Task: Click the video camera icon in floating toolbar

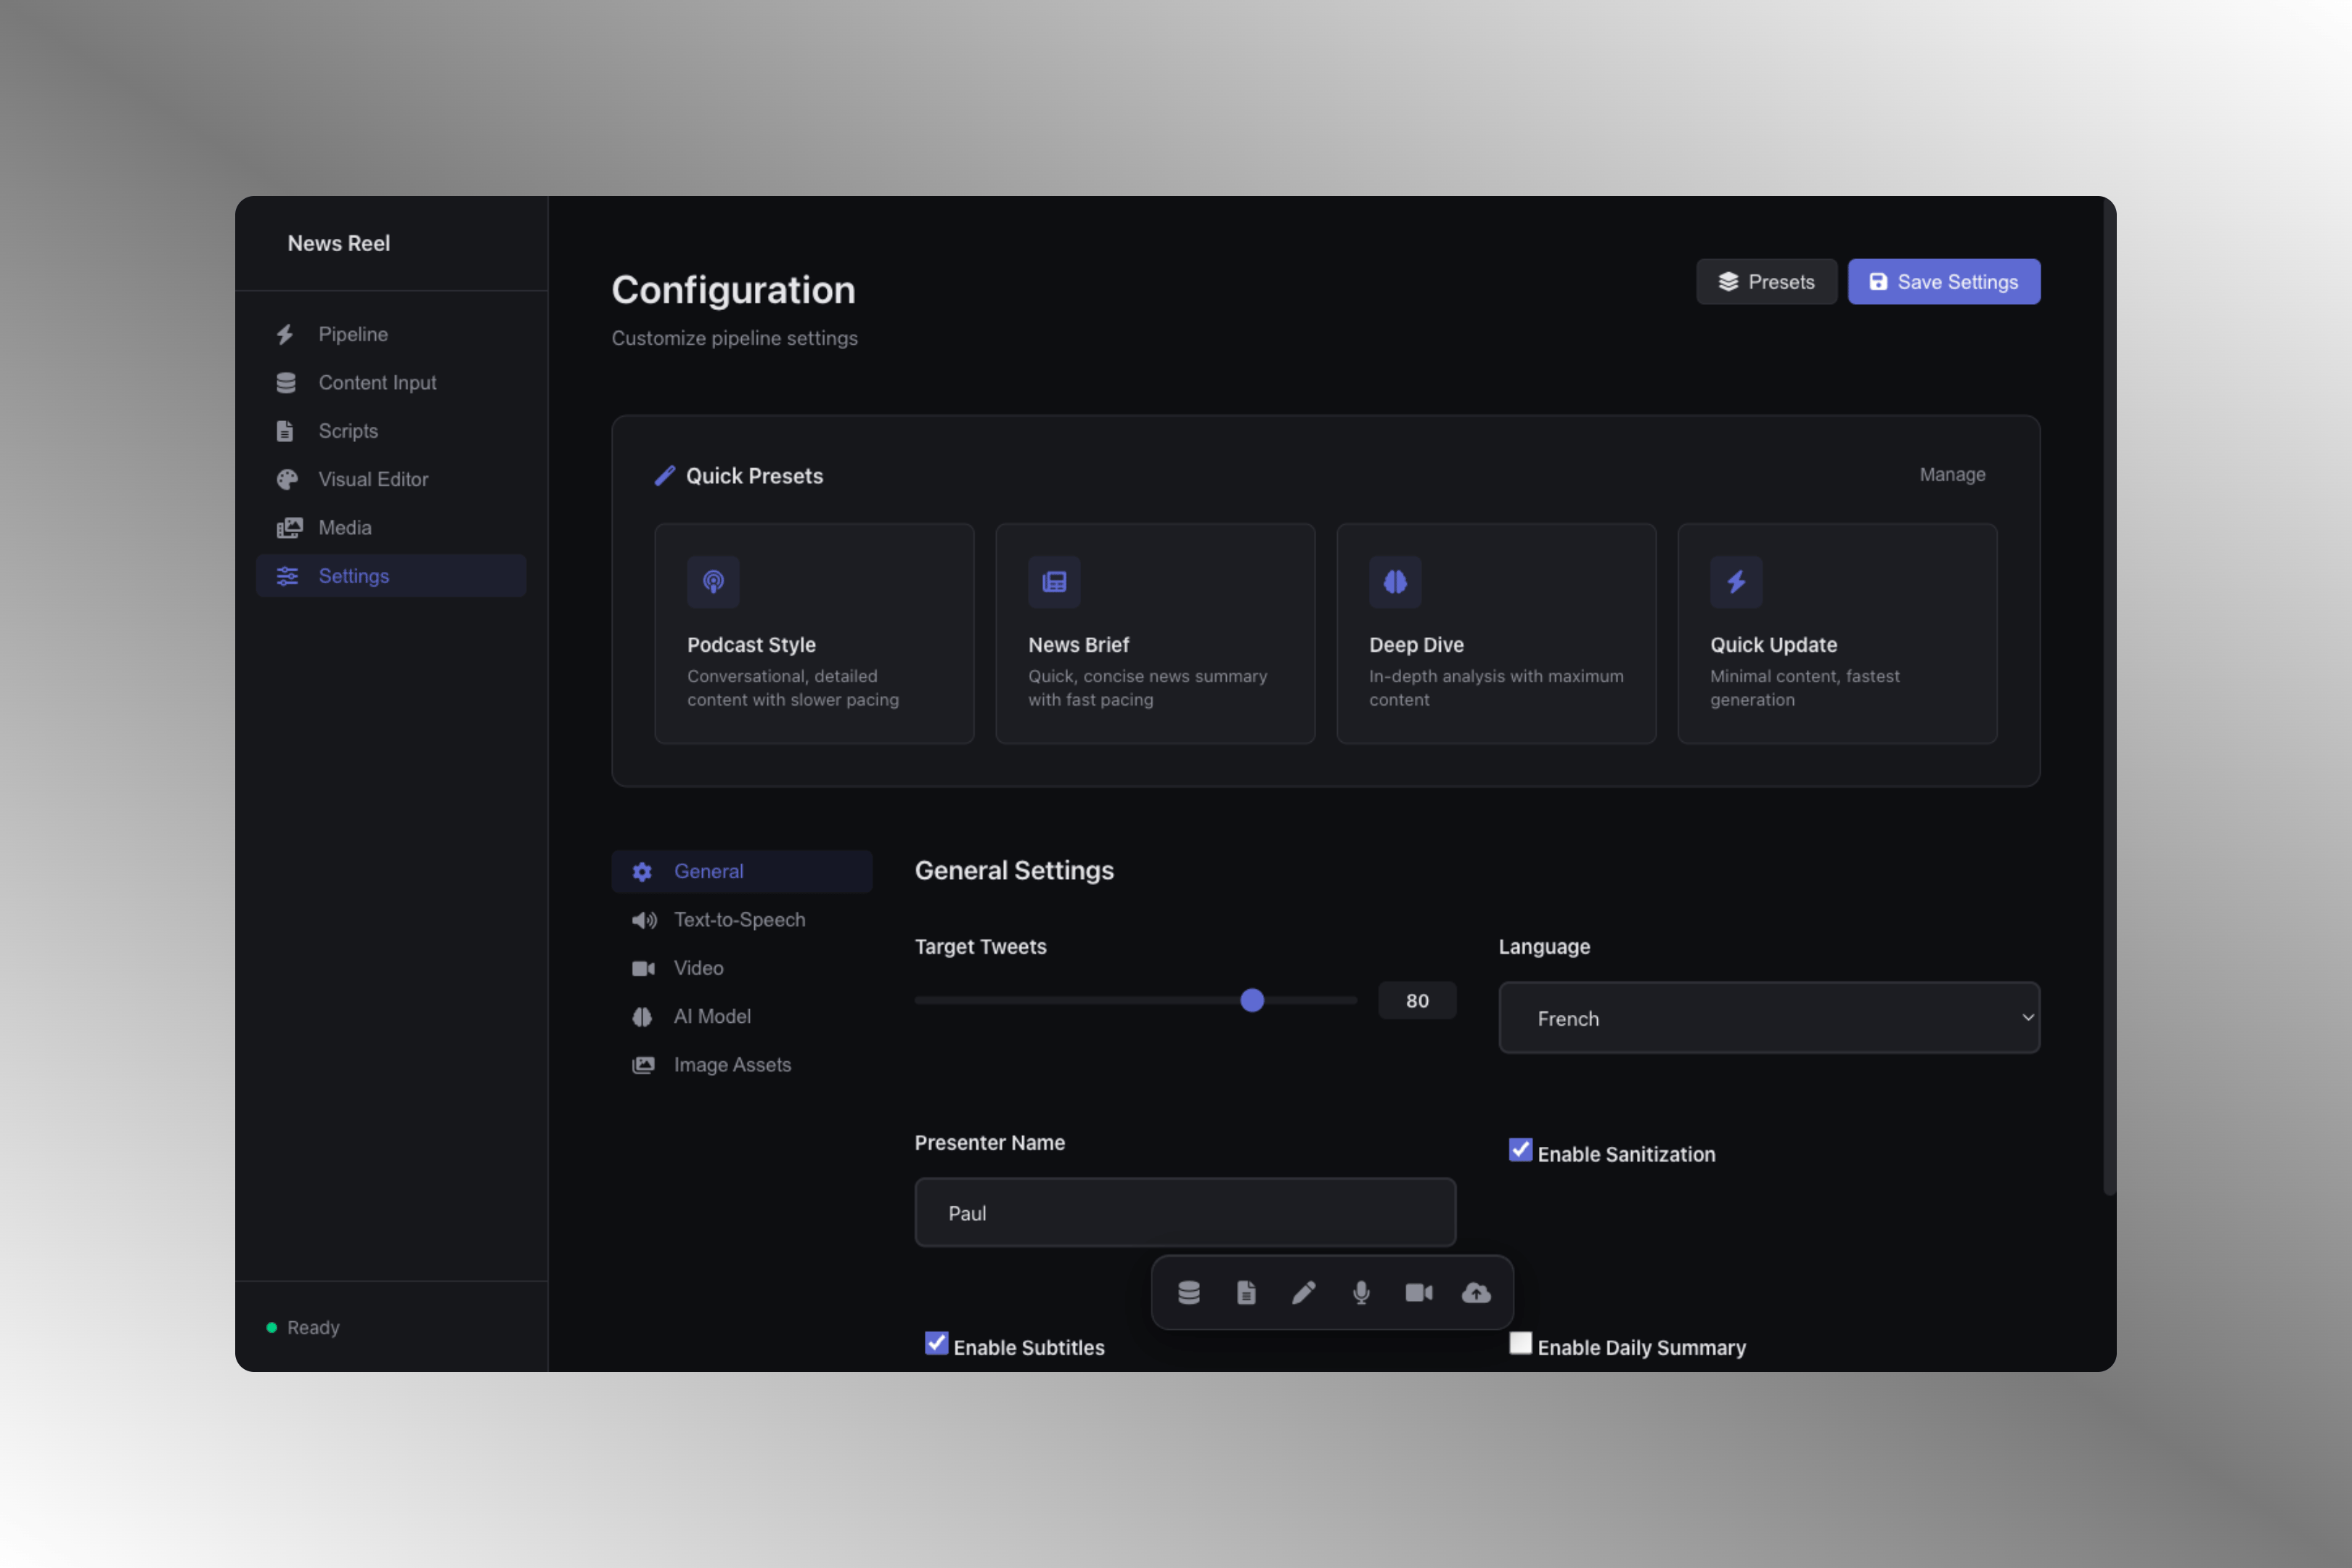Action: 1418,1292
